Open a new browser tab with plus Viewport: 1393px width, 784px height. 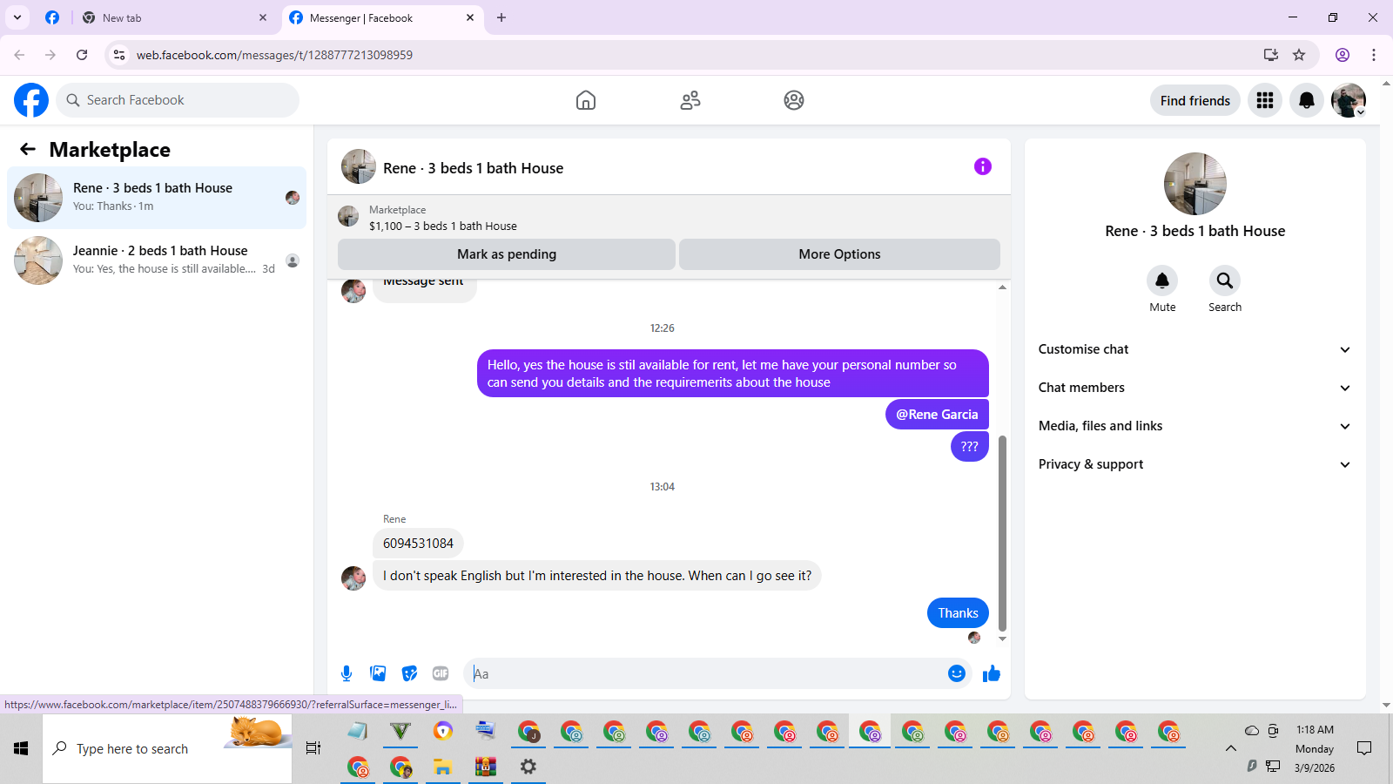pyautogui.click(x=501, y=17)
